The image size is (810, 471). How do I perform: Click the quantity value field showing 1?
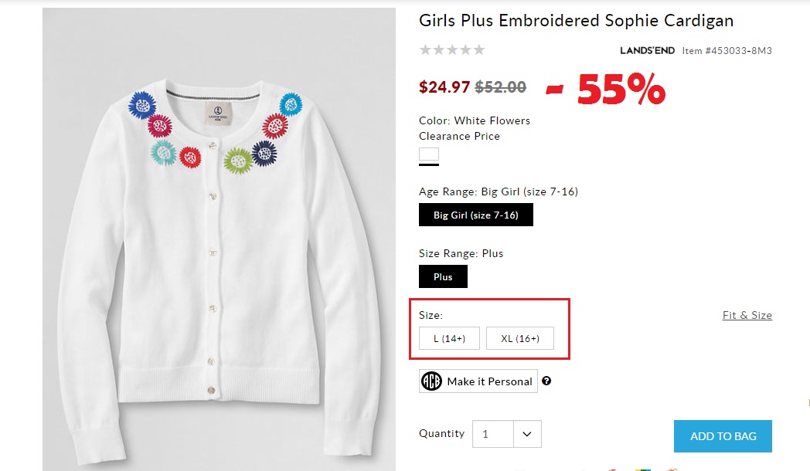click(494, 434)
